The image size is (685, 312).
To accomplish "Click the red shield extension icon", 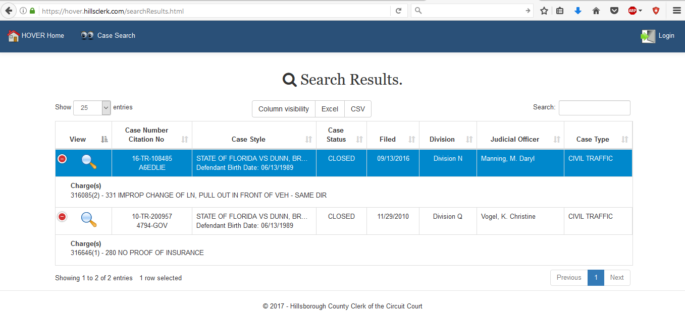I will click(656, 11).
